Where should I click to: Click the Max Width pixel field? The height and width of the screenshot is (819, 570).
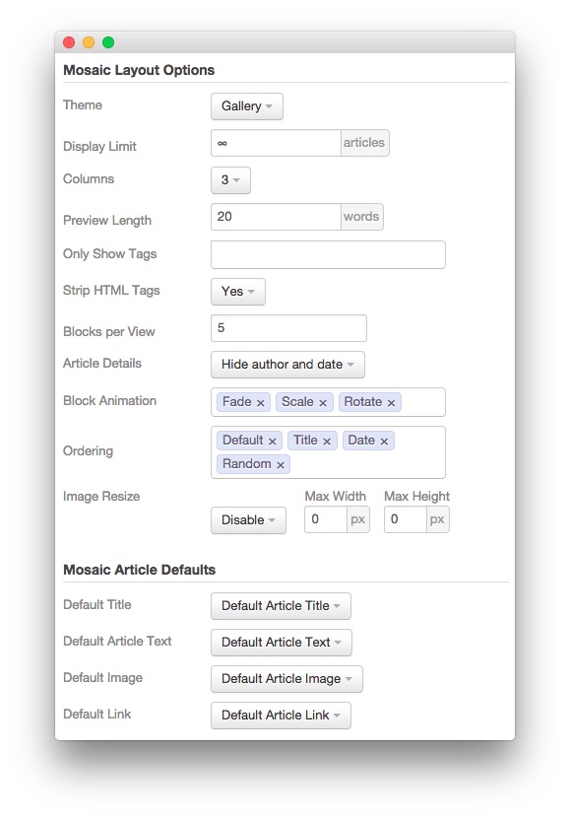tap(326, 519)
